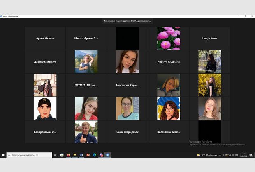Click the taskbar search input field
The height and width of the screenshot is (172, 255).
(29, 155)
